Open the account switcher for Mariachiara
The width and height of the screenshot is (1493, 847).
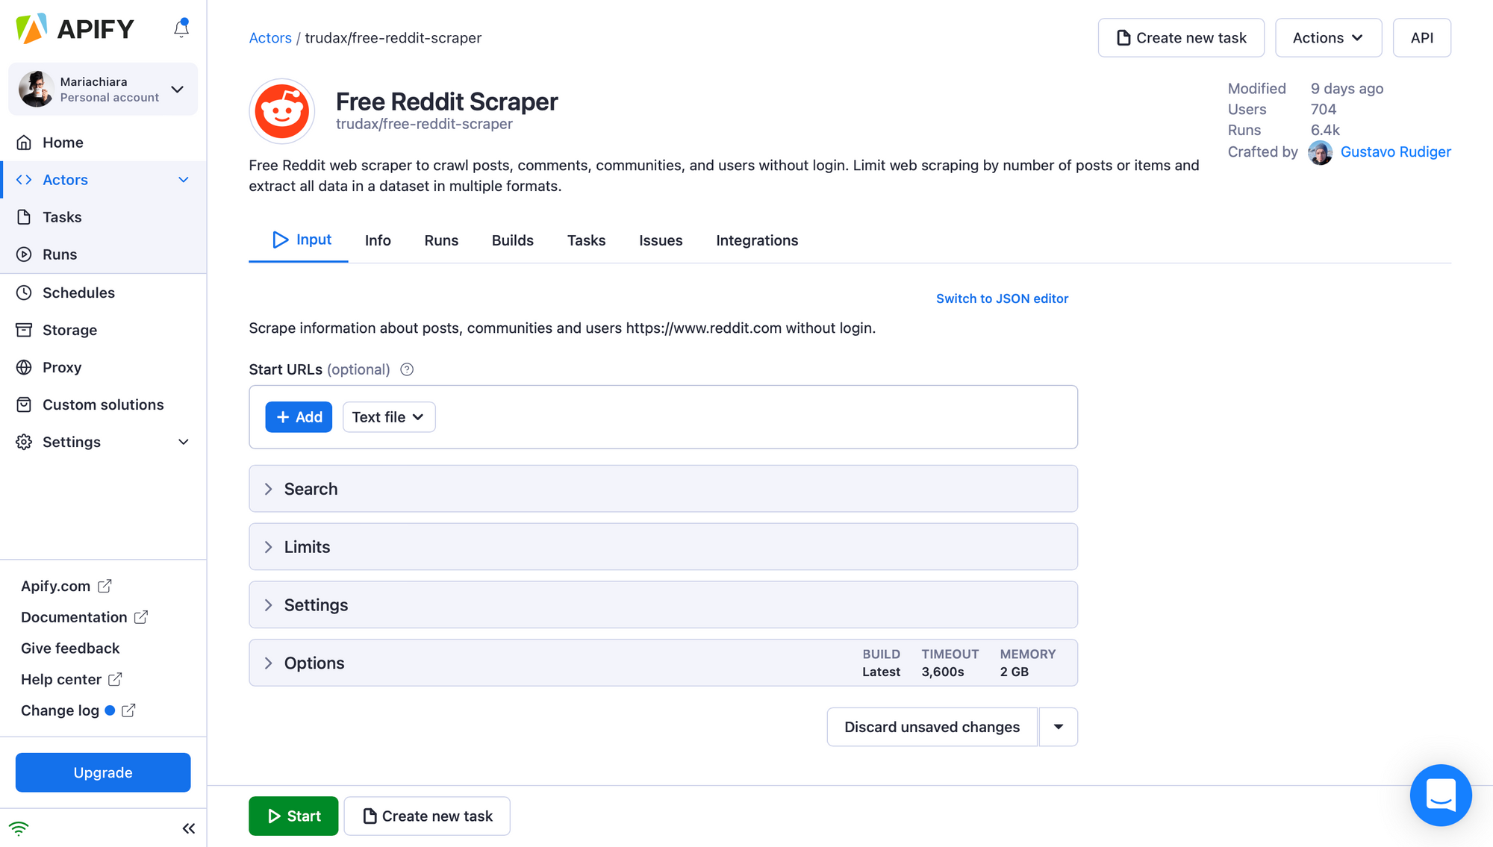103,90
